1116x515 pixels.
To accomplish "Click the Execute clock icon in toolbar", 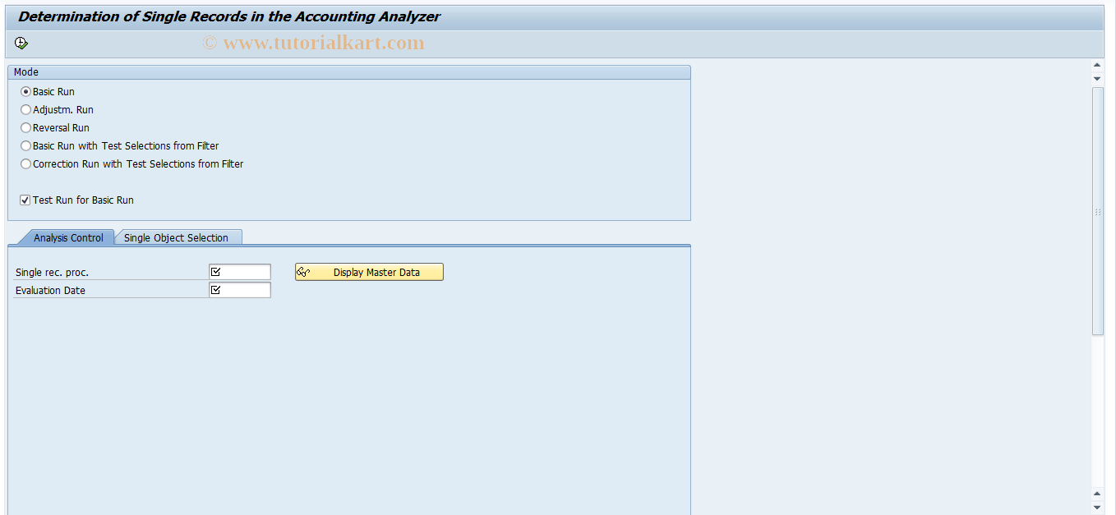I will pyautogui.click(x=21, y=44).
